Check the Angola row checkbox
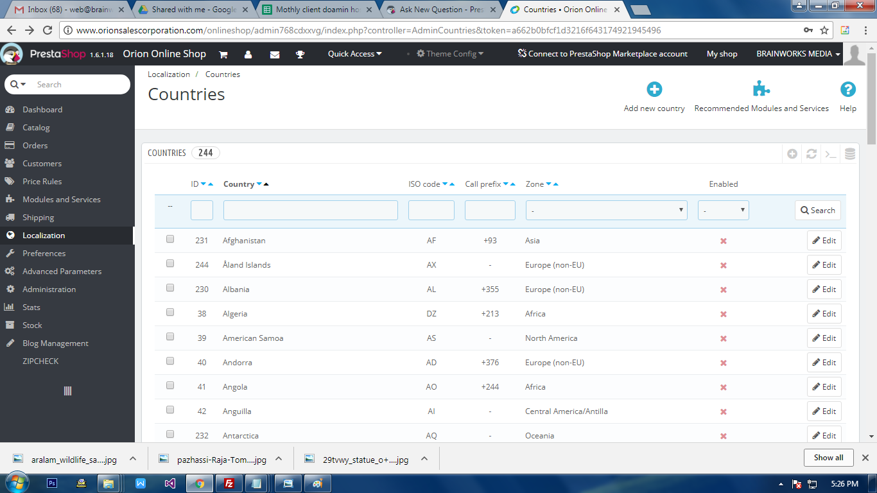Screen dimensions: 877x493 [170, 385]
